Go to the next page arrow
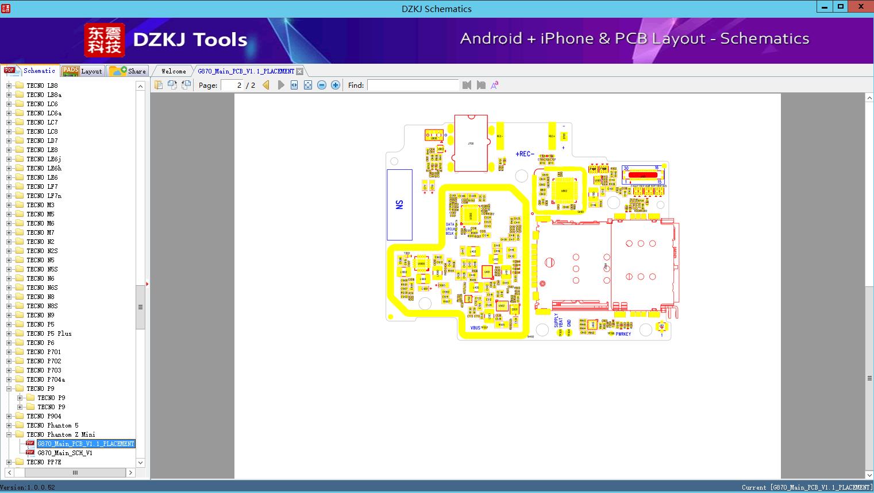 [x=280, y=85]
